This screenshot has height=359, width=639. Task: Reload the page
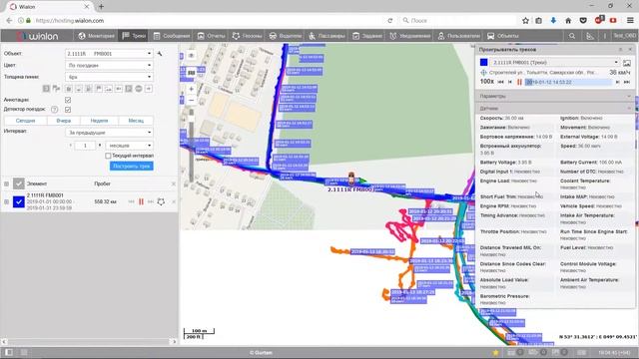[390, 20]
